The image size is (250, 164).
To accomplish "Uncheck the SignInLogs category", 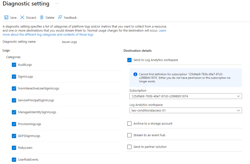I will [x=14, y=76].
